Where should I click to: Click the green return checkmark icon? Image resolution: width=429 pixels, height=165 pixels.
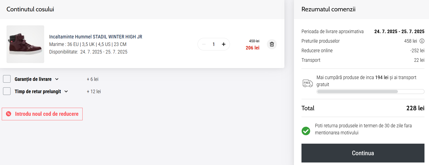click(x=306, y=131)
